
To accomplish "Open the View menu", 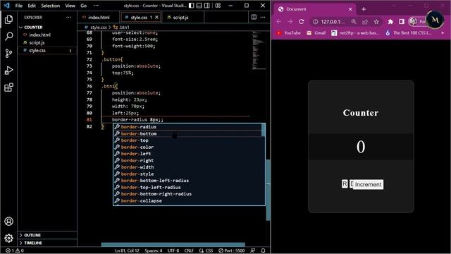I will pos(70,6).
